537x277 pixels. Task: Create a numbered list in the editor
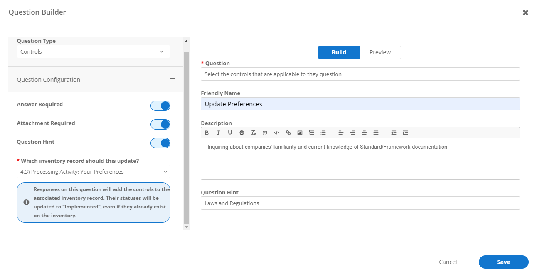click(x=311, y=132)
